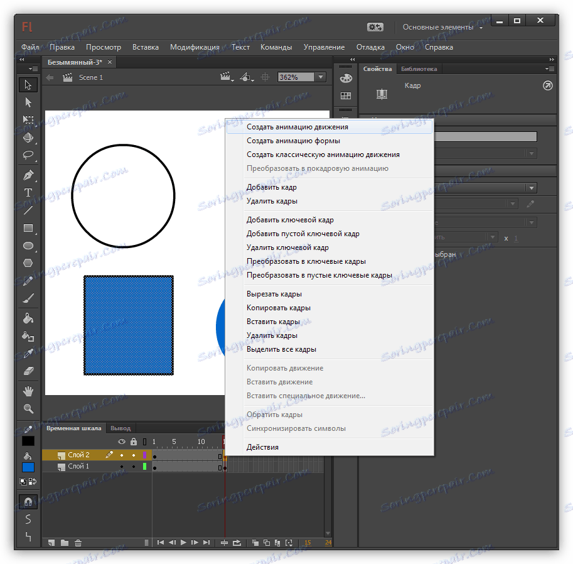Click the blue fill color swatch
This screenshot has width=573, height=564.
tap(28, 467)
